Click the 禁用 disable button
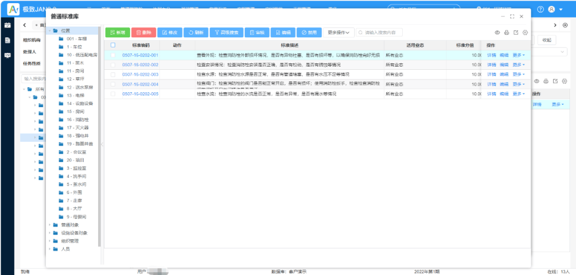576x275 pixels. tap(308, 33)
